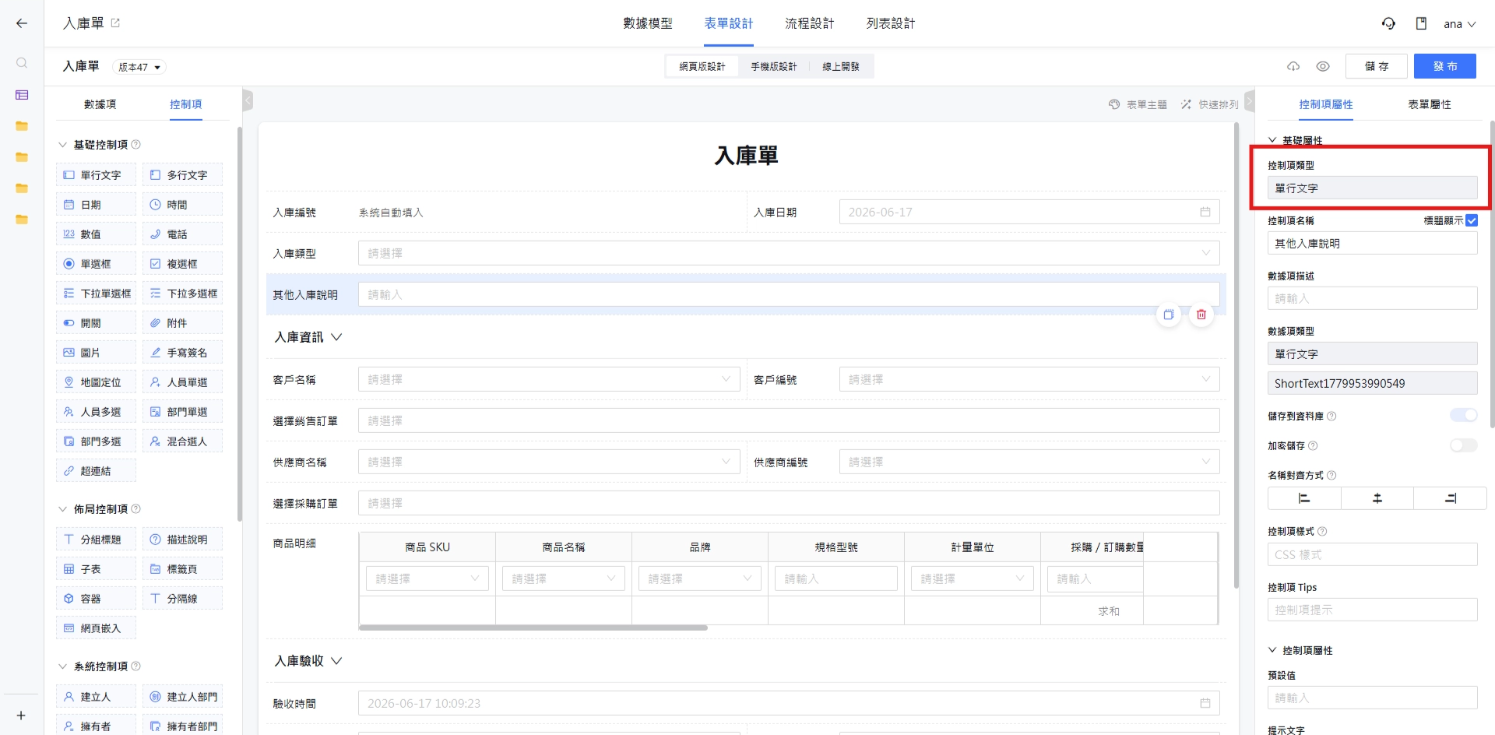Switch to 數據模型 tab
The image size is (1495, 735).
point(648,23)
